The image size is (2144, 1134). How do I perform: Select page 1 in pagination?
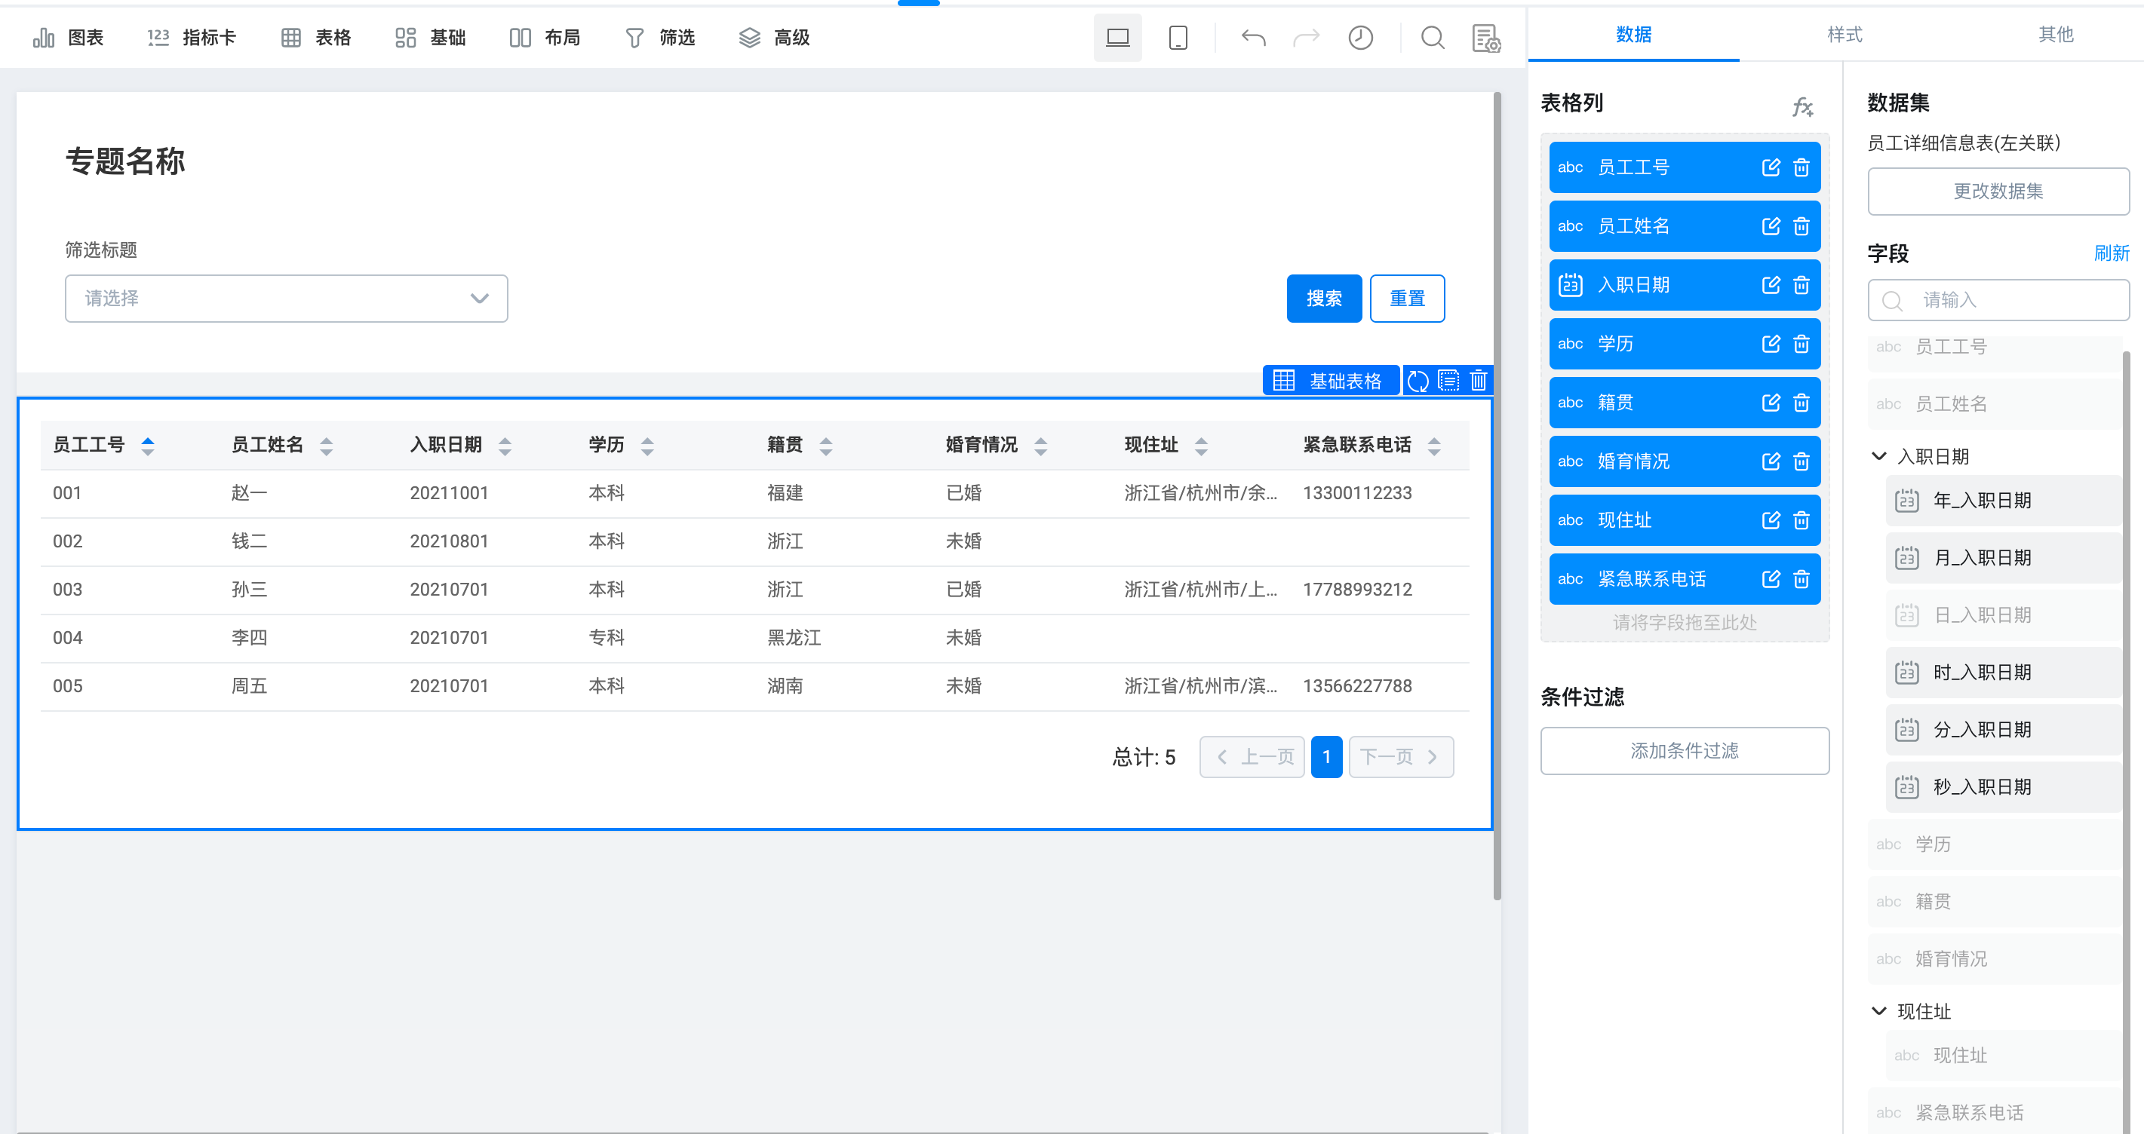click(x=1325, y=757)
